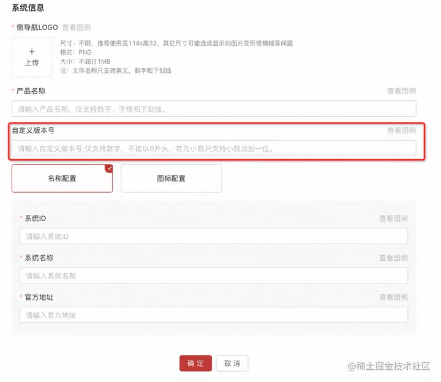Open 查看图例 link for 产品名称
The height and width of the screenshot is (382, 441).
[401, 91]
